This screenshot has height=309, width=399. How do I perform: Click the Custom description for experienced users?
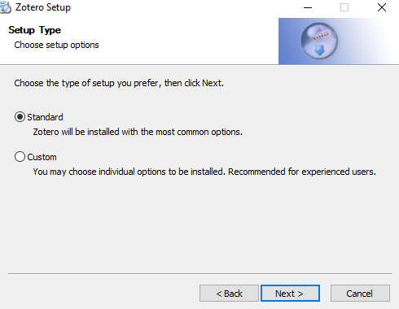(x=204, y=172)
